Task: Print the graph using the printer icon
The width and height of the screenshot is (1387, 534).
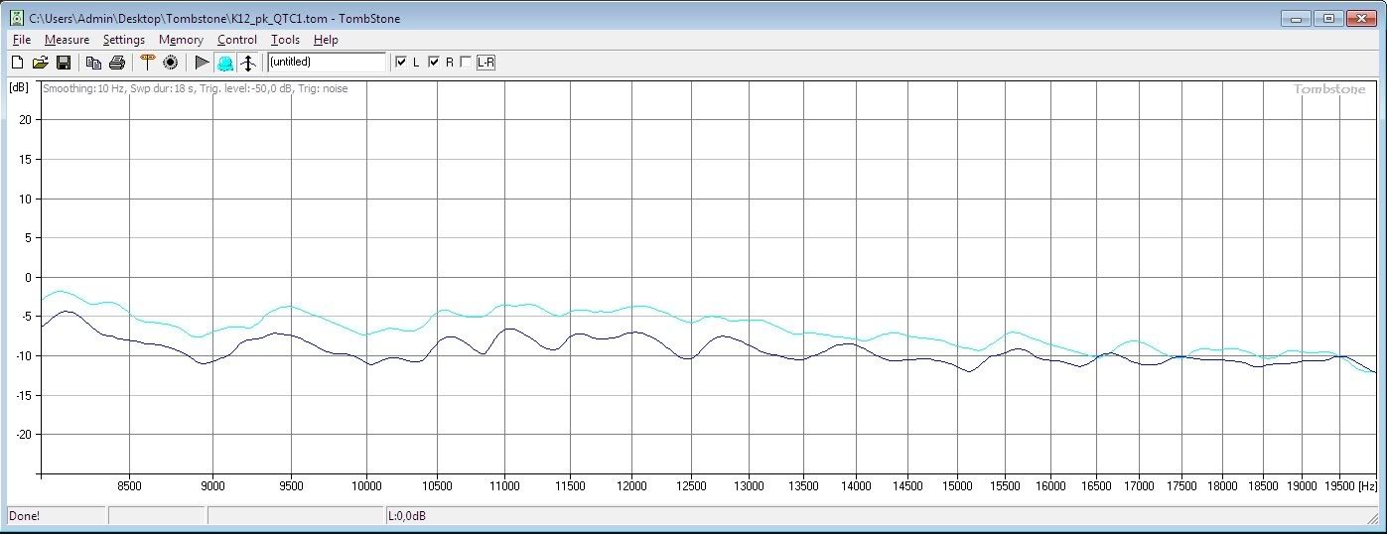Action: [x=116, y=63]
